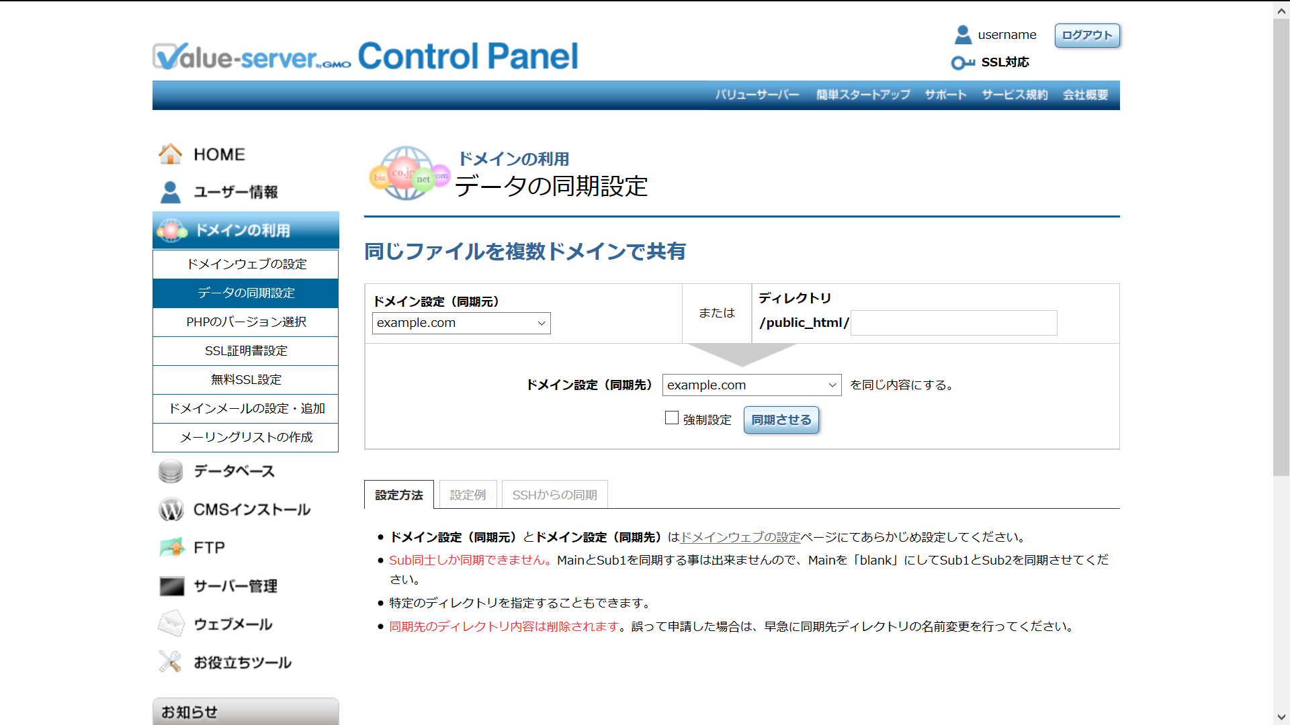Enable the 強制設定 checkbox
The image size is (1290, 725).
671,418
